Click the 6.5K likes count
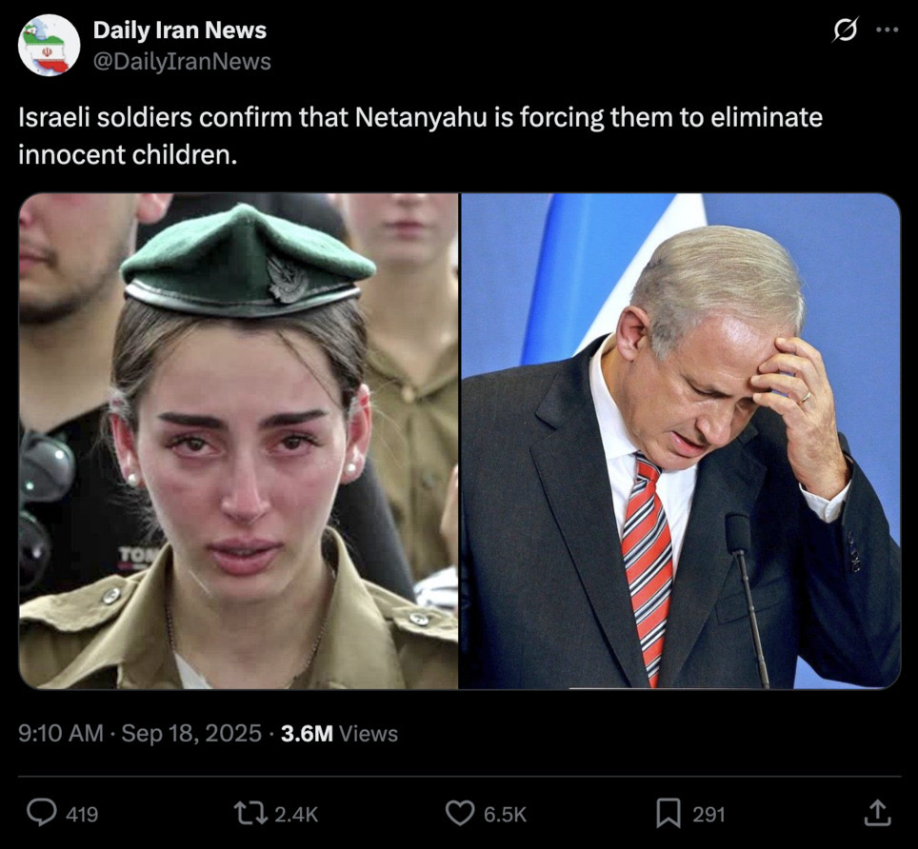Image resolution: width=918 pixels, height=849 pixels. pyautogui.click(x=506, y=815)
